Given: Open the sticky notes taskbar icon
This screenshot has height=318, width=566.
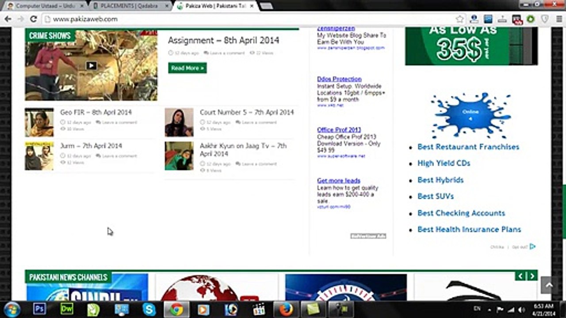Looking at the screenshot, I should 313,309.
